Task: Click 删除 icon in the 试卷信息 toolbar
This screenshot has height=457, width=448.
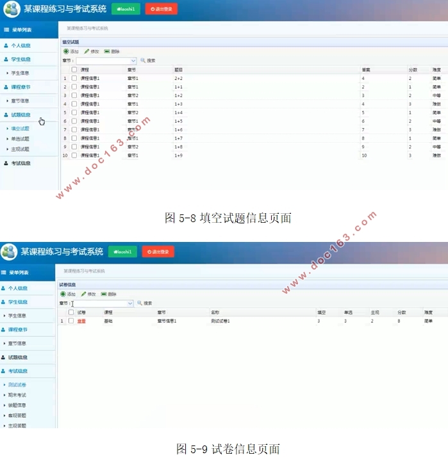Action: [104, 294]
